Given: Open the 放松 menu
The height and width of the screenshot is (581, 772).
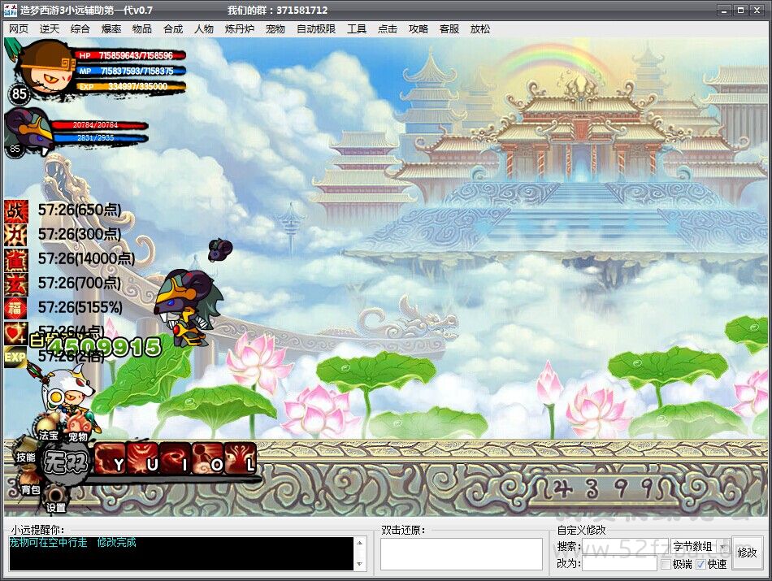Looking at the screenshot, I should 480,29.
